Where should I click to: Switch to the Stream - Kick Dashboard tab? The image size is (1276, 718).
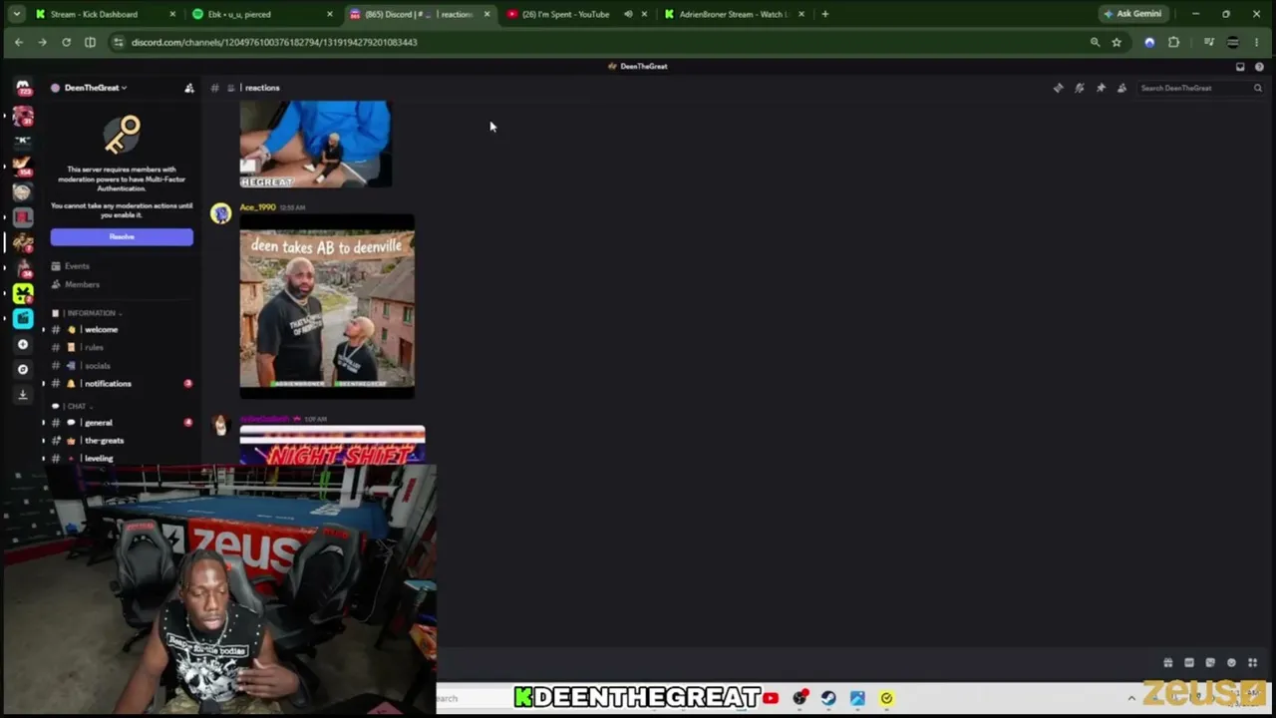tap(105, 14)
